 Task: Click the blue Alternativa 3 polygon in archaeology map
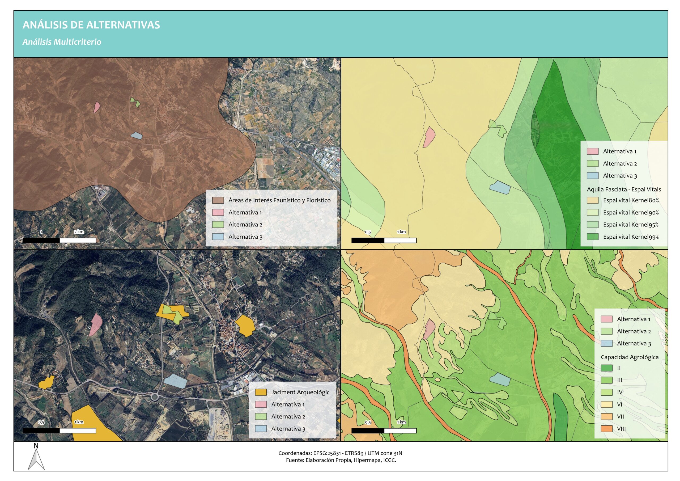click(x=176, y=381)
